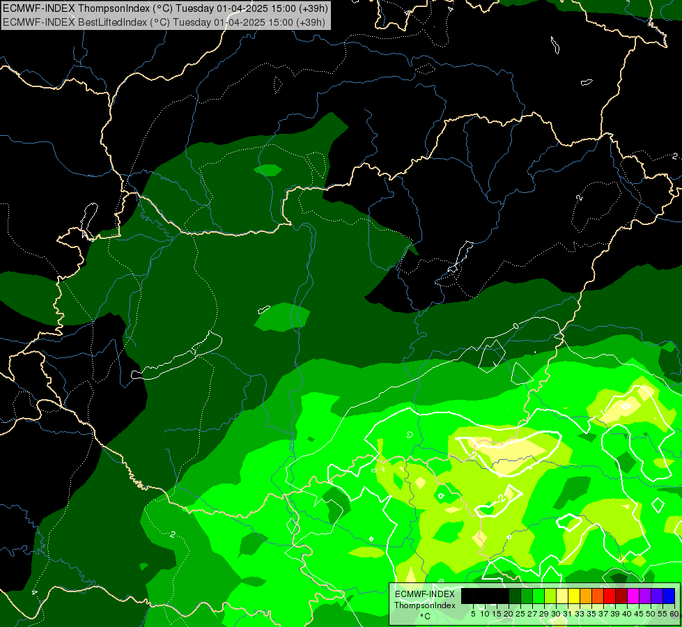Click legend tick value 31
This screenshot has width=682, height=627.
pyautogui.click(x=568, y=614)
